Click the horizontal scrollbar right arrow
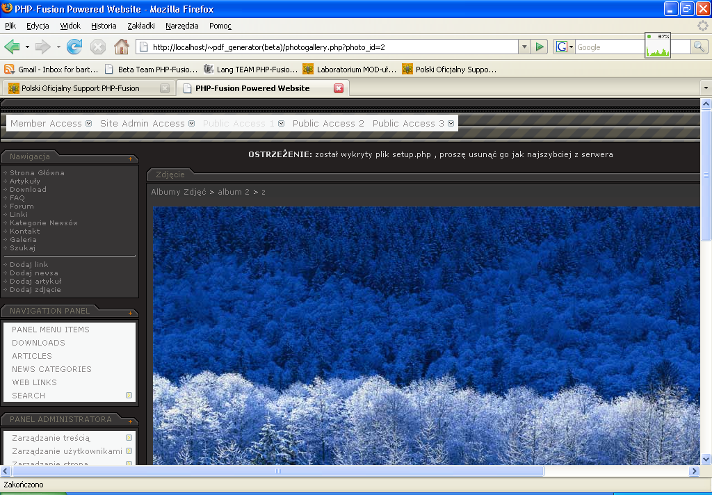This screenshot has width=712, height=495. click(694, 471)
